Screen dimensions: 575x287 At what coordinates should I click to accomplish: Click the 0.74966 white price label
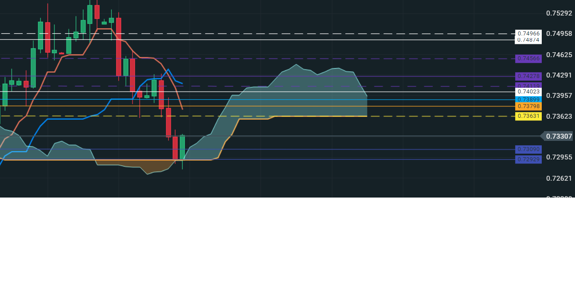pos(528,33)
